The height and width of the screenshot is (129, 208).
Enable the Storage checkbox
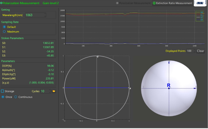(3, 91)
